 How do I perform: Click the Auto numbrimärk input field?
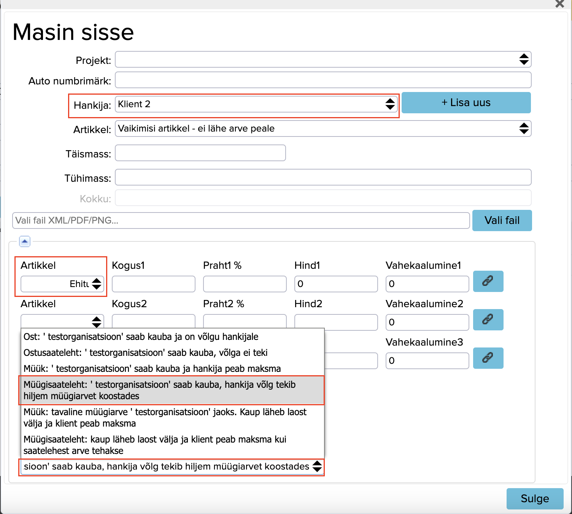pos(323,80)
